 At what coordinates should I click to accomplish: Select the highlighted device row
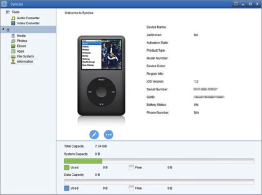(28, 30)
